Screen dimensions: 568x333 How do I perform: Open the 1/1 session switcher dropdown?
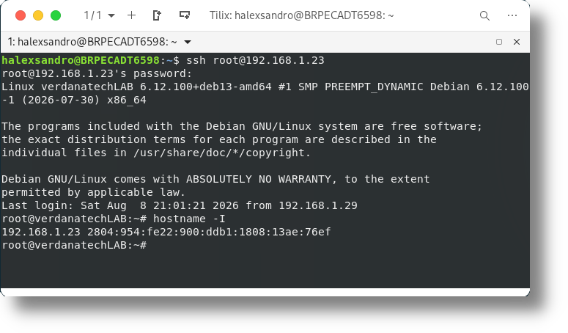pyautogui.click(x=111, y=15)
